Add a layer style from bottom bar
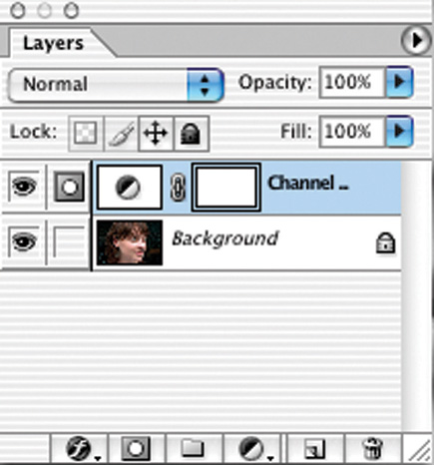 click(80, 448)
